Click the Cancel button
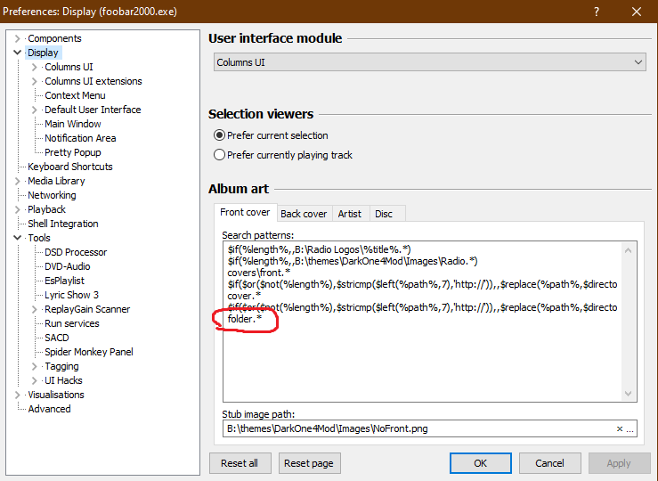Viewport: 658px width, 481px height. point(549,463)
